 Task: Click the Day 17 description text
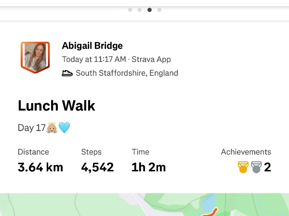coord(32,128)
